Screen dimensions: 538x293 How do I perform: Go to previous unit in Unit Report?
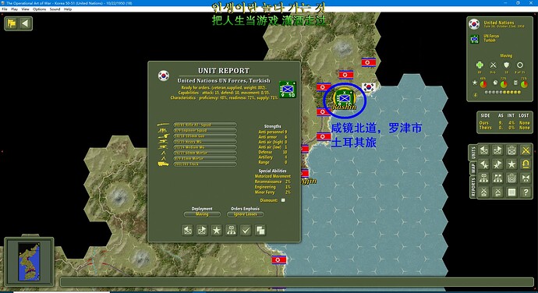click(188, 230)
